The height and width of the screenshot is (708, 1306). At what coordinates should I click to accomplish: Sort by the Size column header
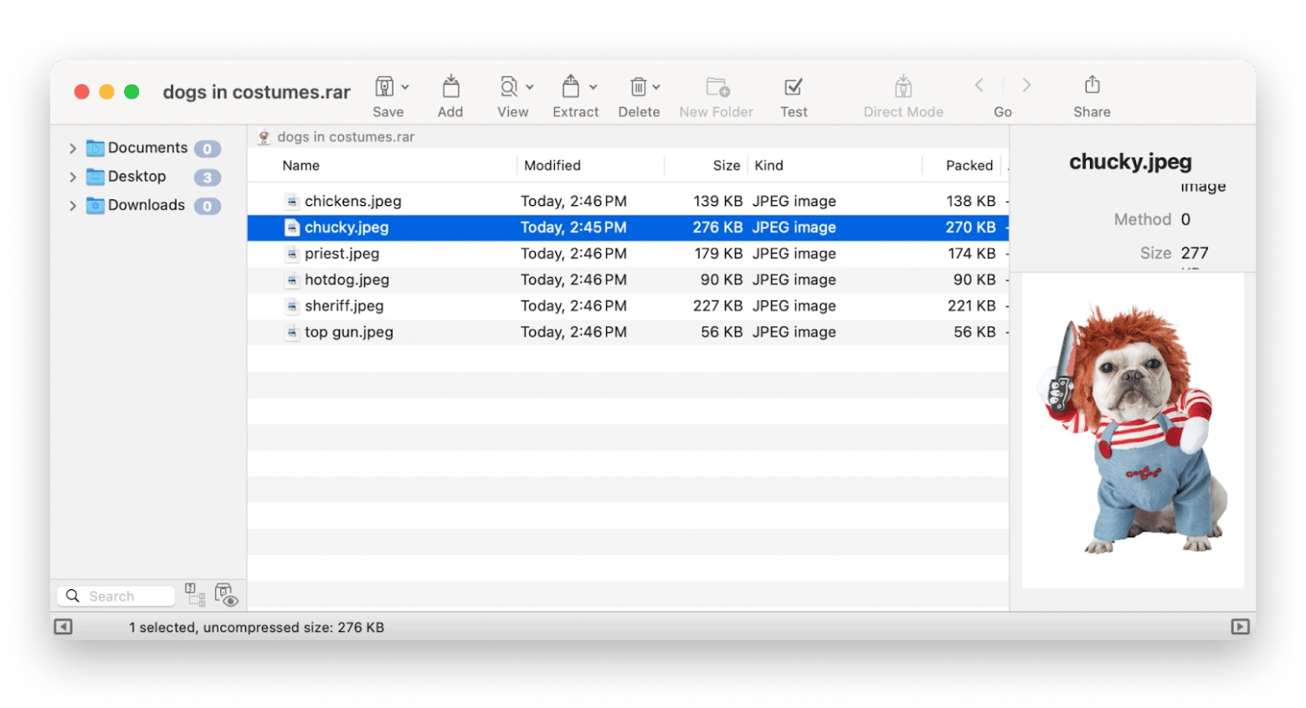pyautogui.click(x=726, y=166)
